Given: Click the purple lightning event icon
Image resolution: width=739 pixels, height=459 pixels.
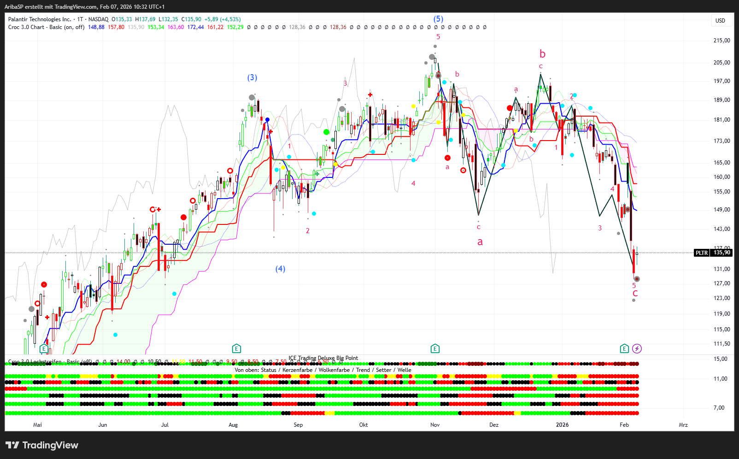Looking at the screenshot, I should pyautogui.click(x=637, y=348).
